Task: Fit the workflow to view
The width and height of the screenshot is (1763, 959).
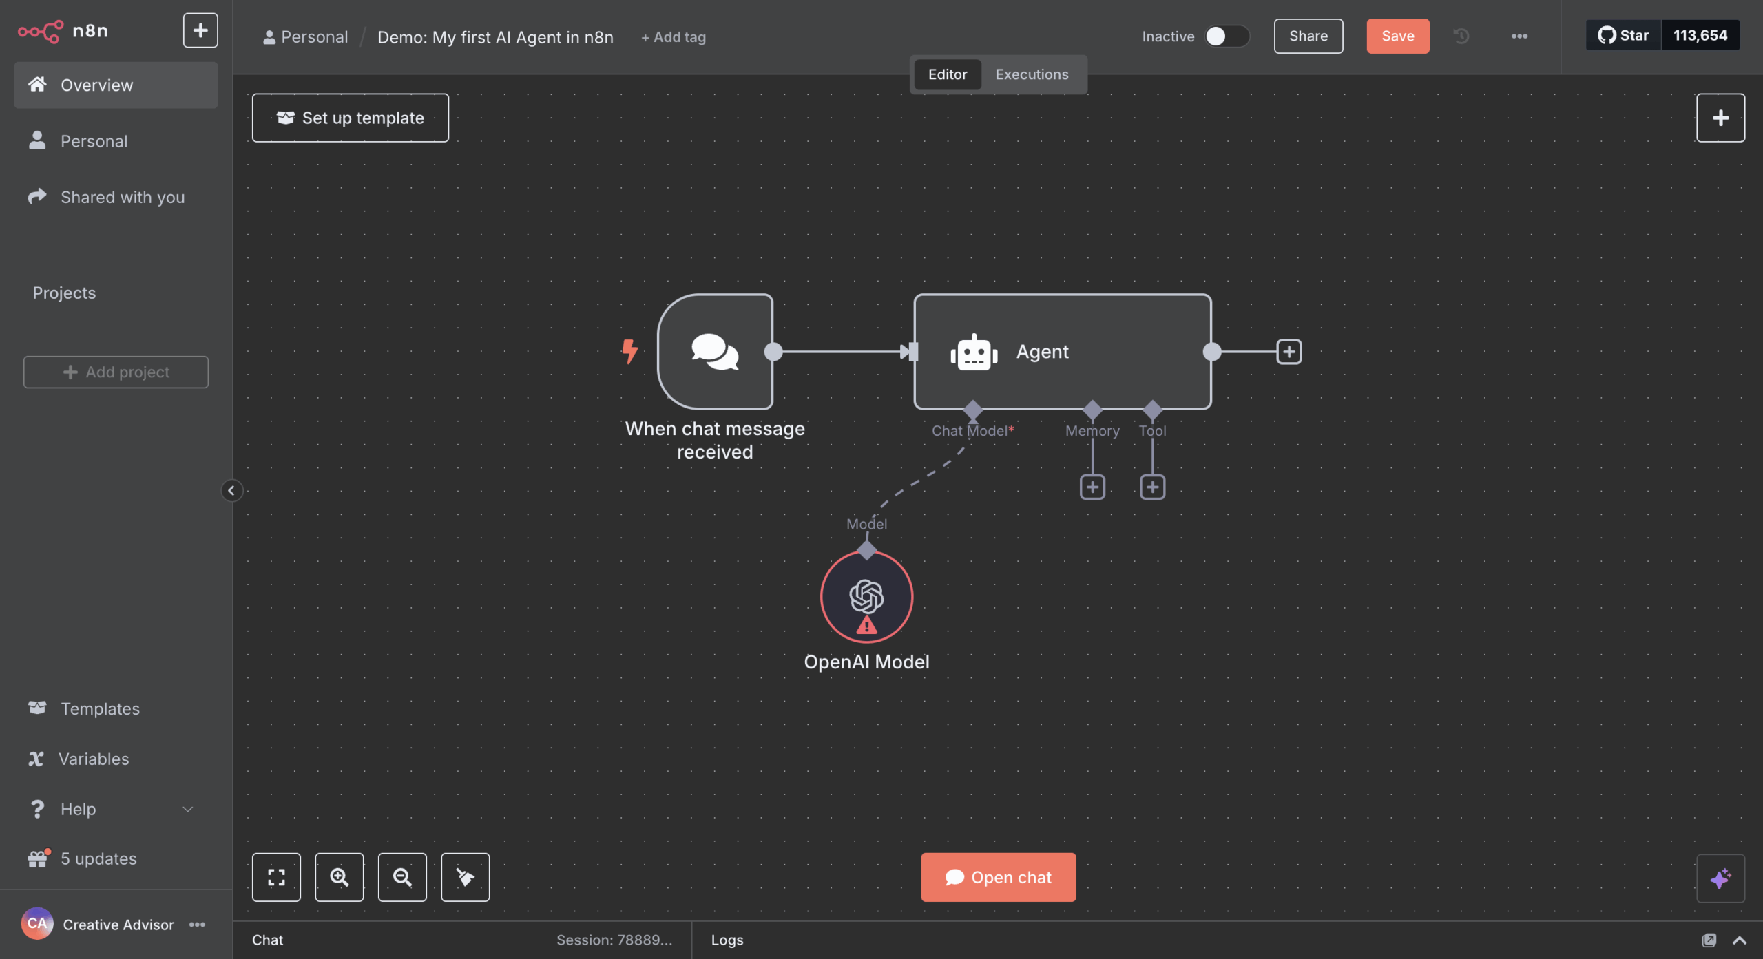Action: point(276,877)
